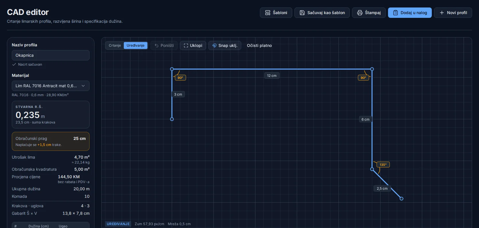
Task: Click the Naziv profila field Okapnica
Action: pyautogui.click(x=51, y=55)
